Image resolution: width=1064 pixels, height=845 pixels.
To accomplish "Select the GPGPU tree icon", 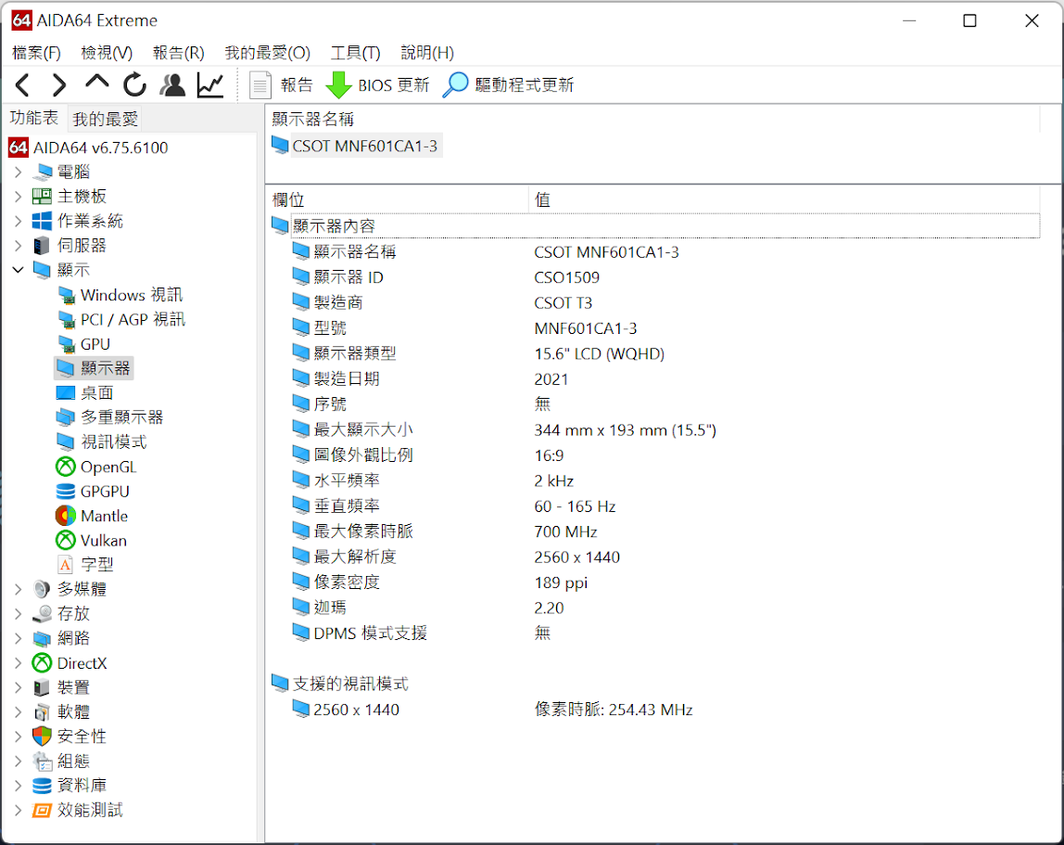I will point(65,492).
